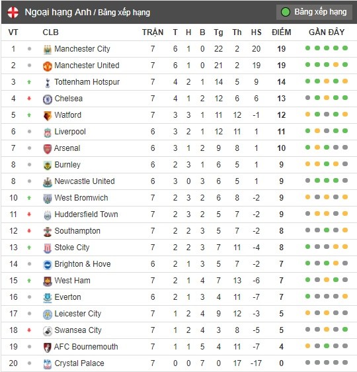Viewport: 357px width, 372px height.
Task: Click the green circle in Bảng xếp hạng button
Action: (x=286, y=12)
